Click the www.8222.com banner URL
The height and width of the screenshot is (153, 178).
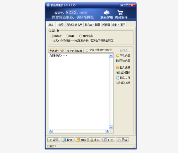point(71,12)
